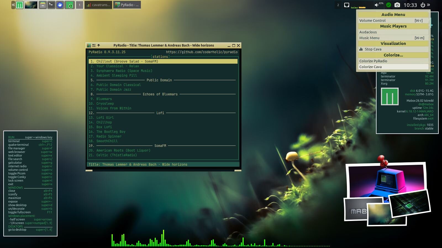Click the power button icon in panel

pyautogui.click(x=423, y=5)
